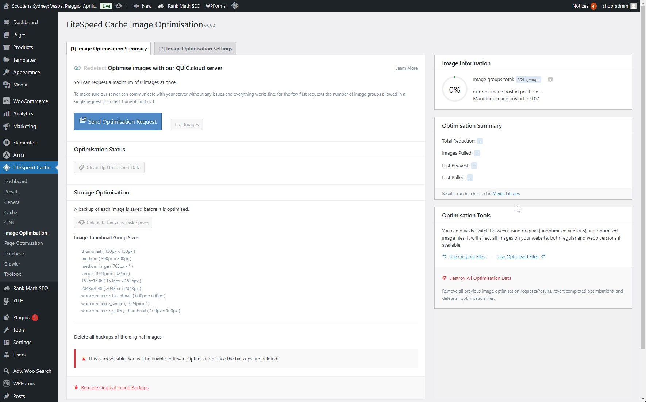Open the Crawler submenu item
The height and width of the screenshot is (402, 646).
[x=12, y=264]
